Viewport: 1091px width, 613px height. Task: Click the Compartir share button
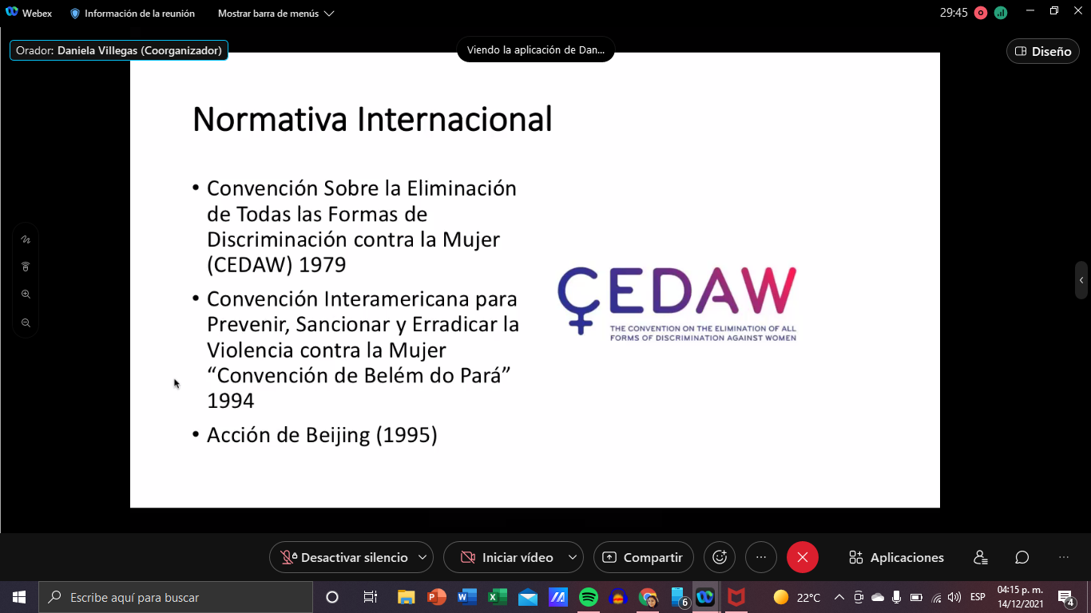pyautogui.click(x=644, y=558)
